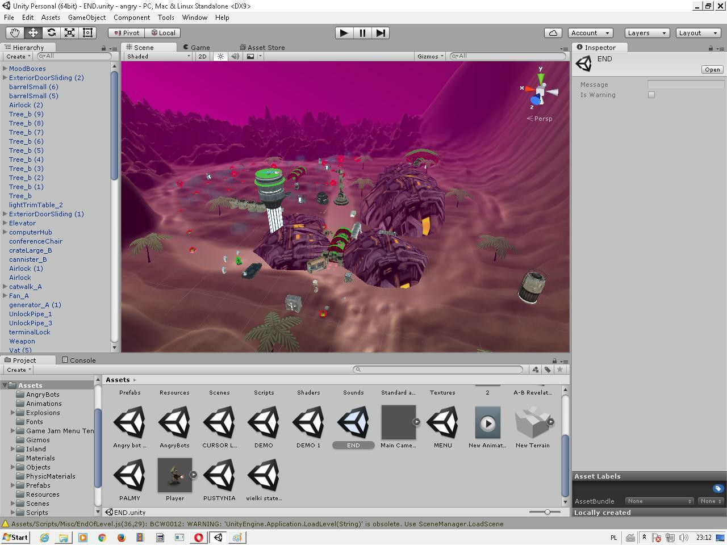The width and height of the screenshot is (727, 545).
Task: Toggle Pivot handle position
Action: click(x=126, y=33)
